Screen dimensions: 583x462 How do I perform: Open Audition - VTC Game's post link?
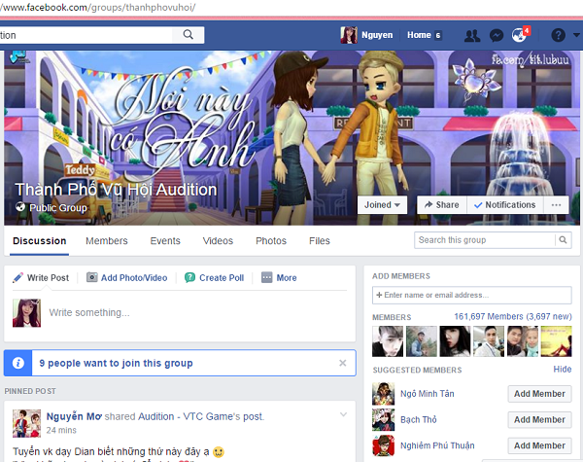tap(201, 416)
